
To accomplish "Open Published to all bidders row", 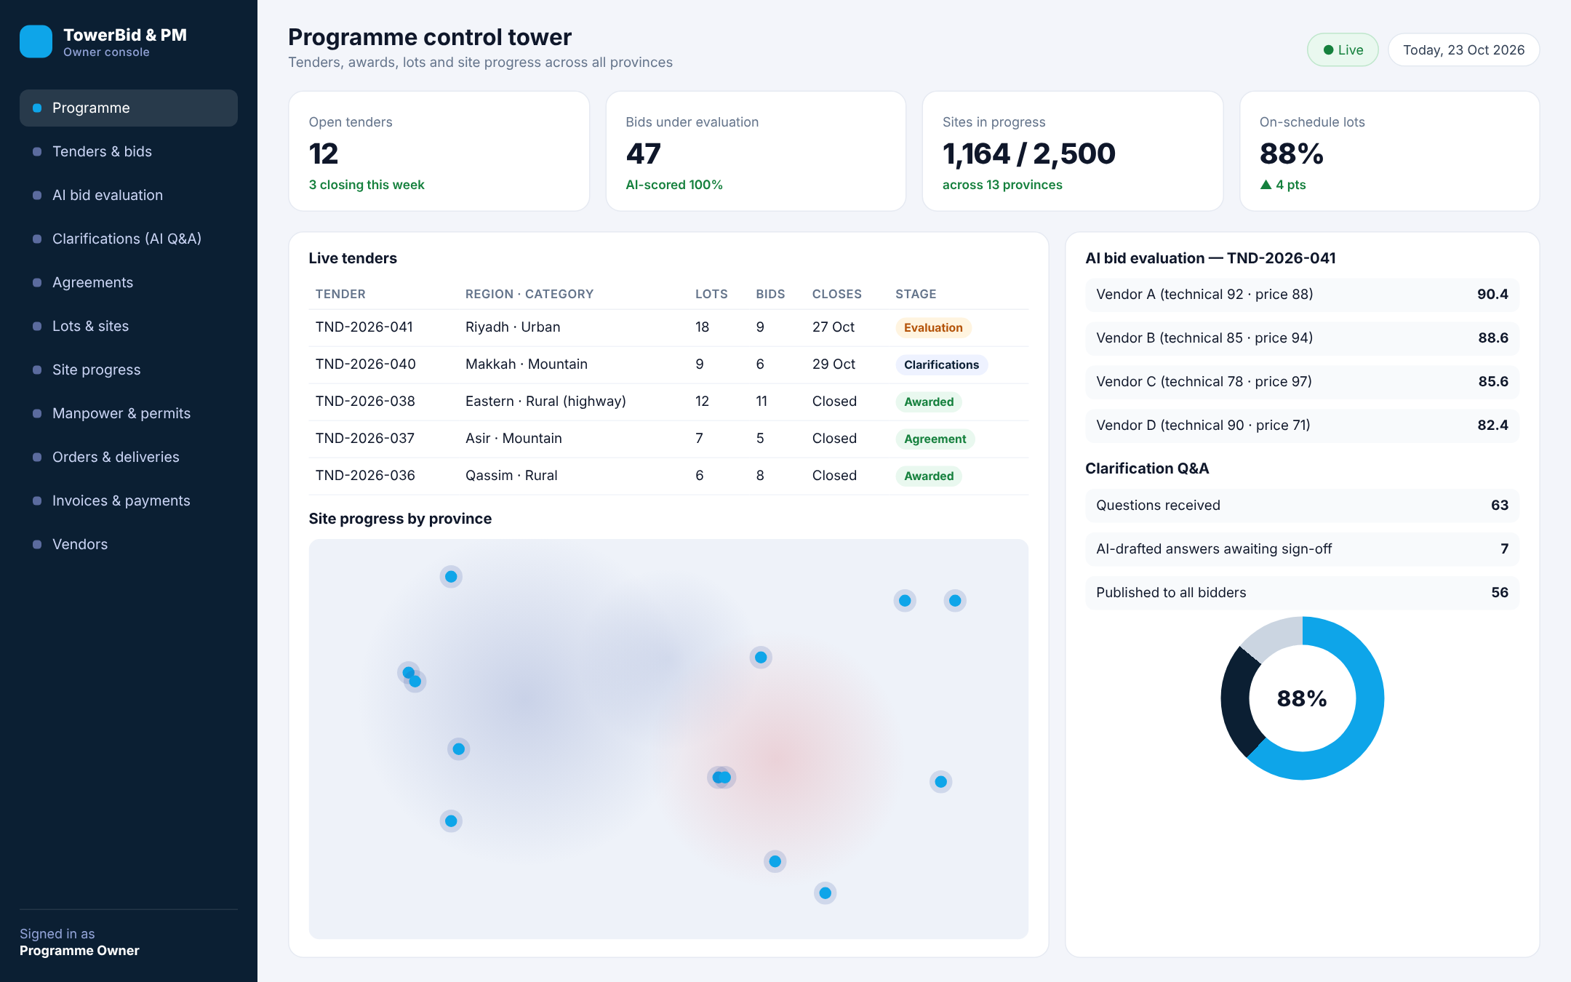I will pyautogui.click(x=1302, y=593).
